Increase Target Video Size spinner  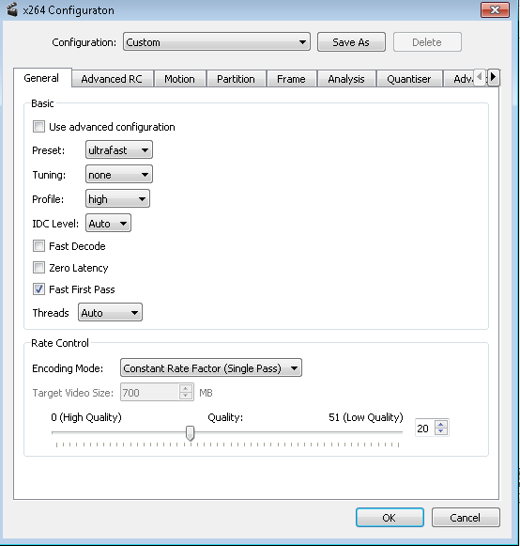tap(186, 389)
